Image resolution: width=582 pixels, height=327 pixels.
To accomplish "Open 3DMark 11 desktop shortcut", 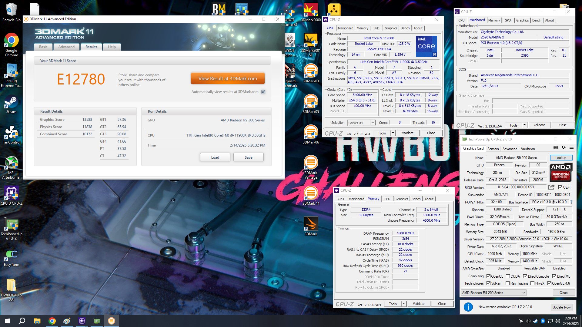I will click(x=311, y=196).
